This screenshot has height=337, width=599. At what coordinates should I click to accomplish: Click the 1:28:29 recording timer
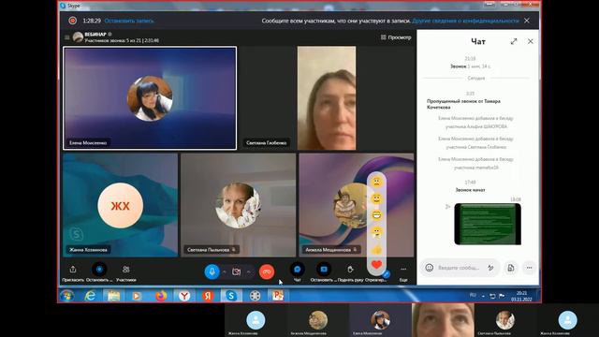pyautogui.click(x=92, y=21)
